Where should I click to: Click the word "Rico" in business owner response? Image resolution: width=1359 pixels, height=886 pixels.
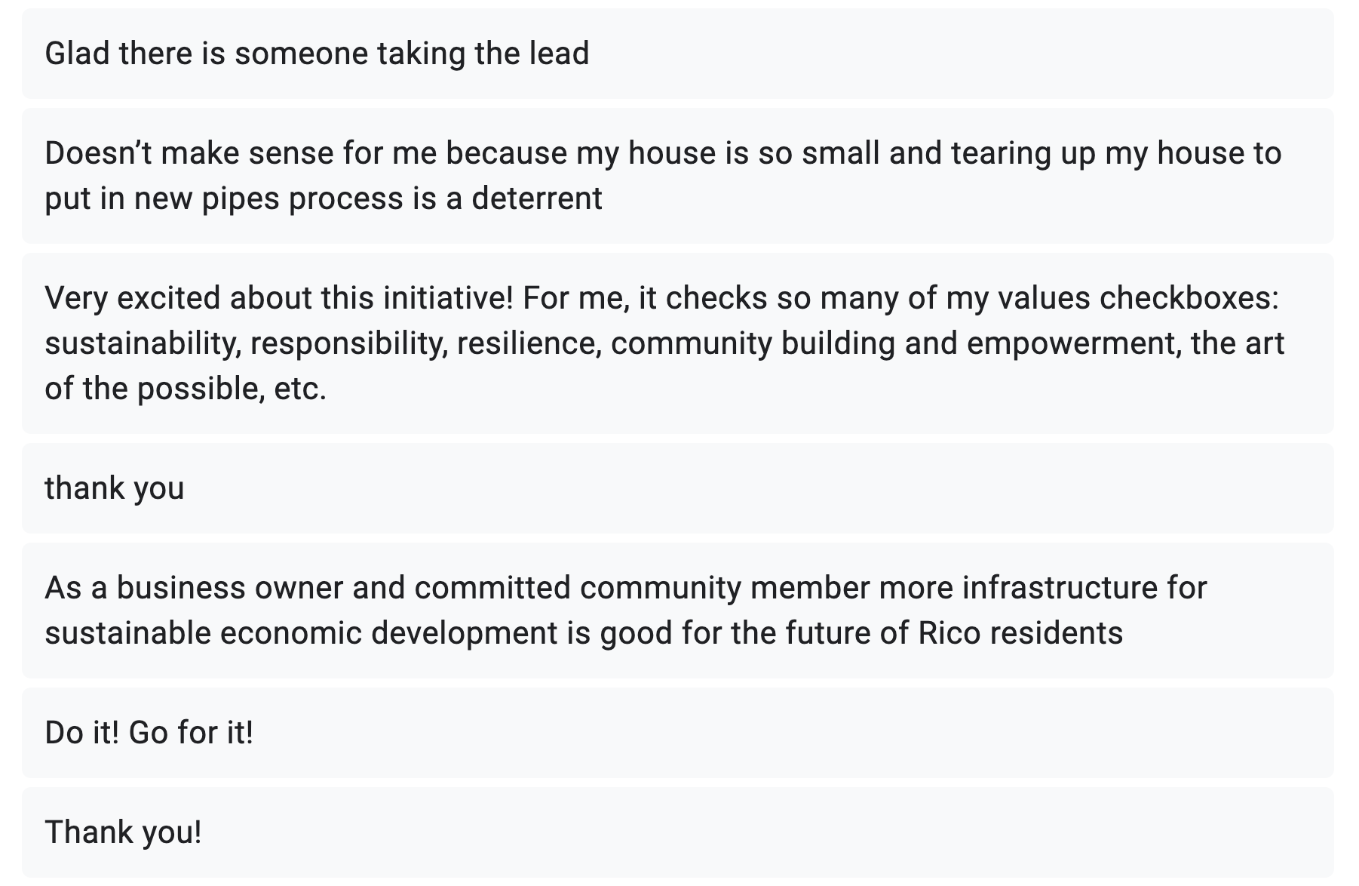[949, 633]
